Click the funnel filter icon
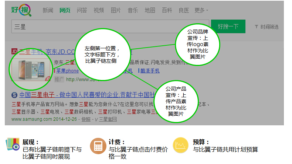This screenshot has height=164, width=292. 257,27
